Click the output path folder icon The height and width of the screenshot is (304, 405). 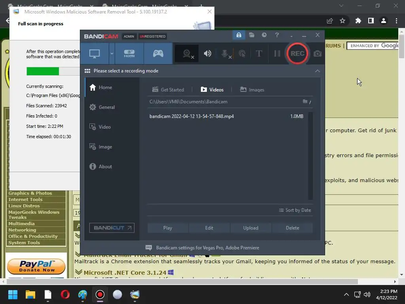pyautogui.click(x=305, y=101)
